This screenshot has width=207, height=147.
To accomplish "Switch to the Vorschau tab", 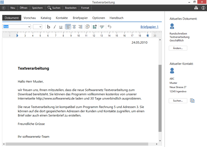I will (x=30, y=18).
